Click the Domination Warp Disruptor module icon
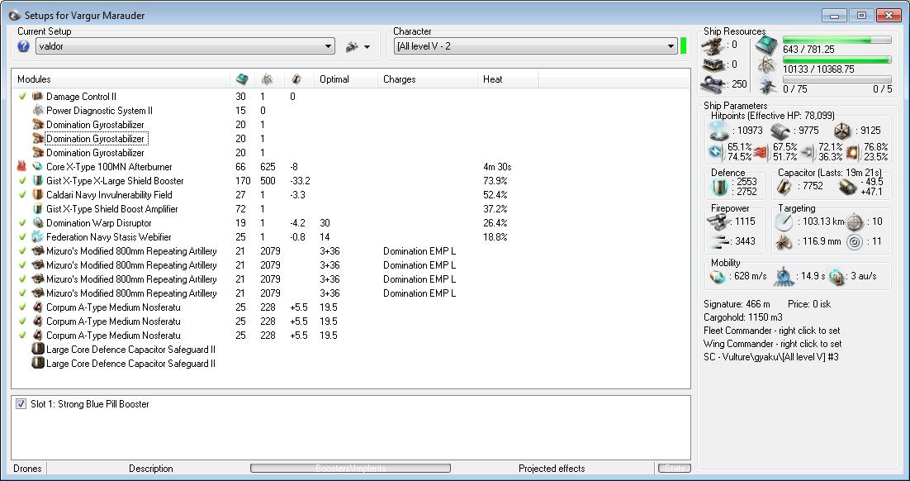 38,223
